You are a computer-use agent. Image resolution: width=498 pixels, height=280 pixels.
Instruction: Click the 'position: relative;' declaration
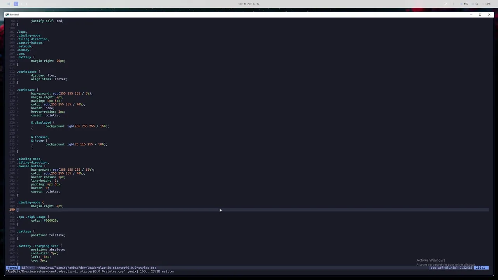coord(48,235)
